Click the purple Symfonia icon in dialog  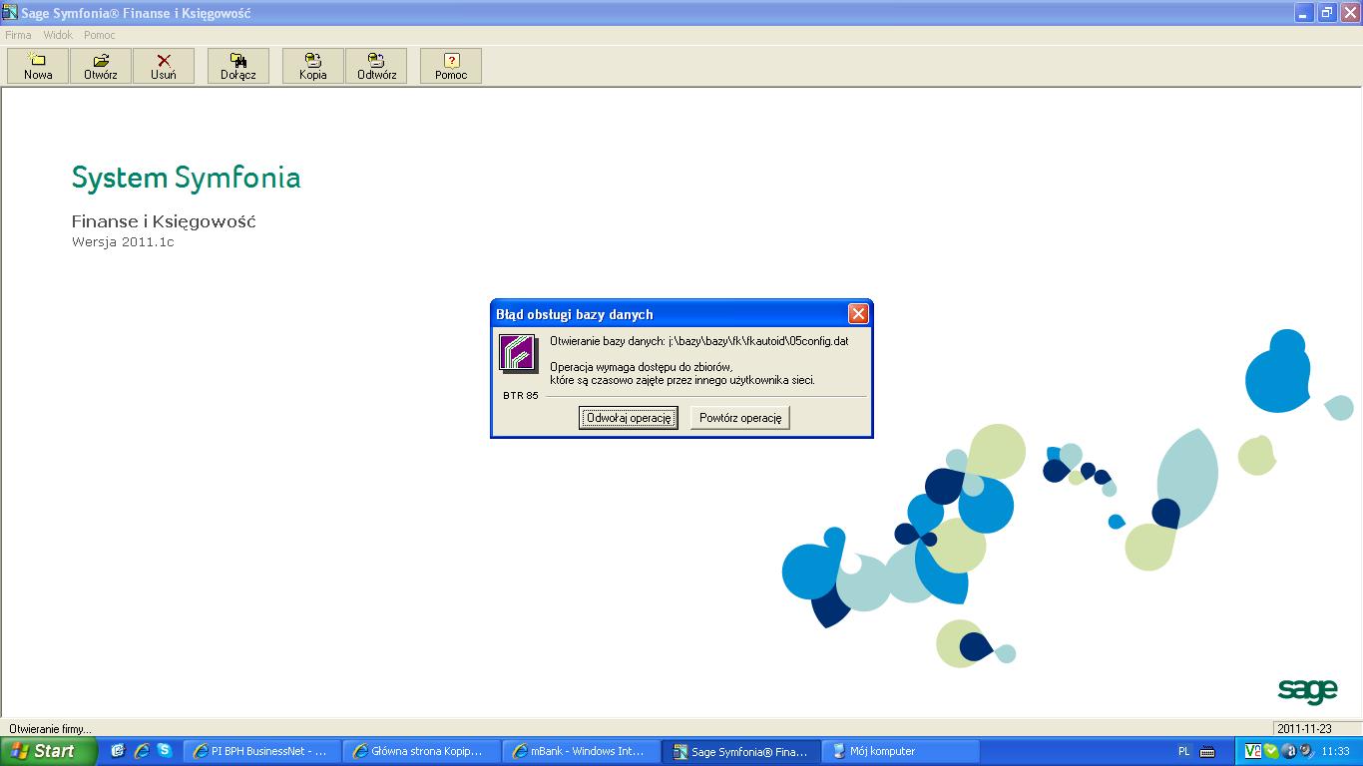pos(518,353)
